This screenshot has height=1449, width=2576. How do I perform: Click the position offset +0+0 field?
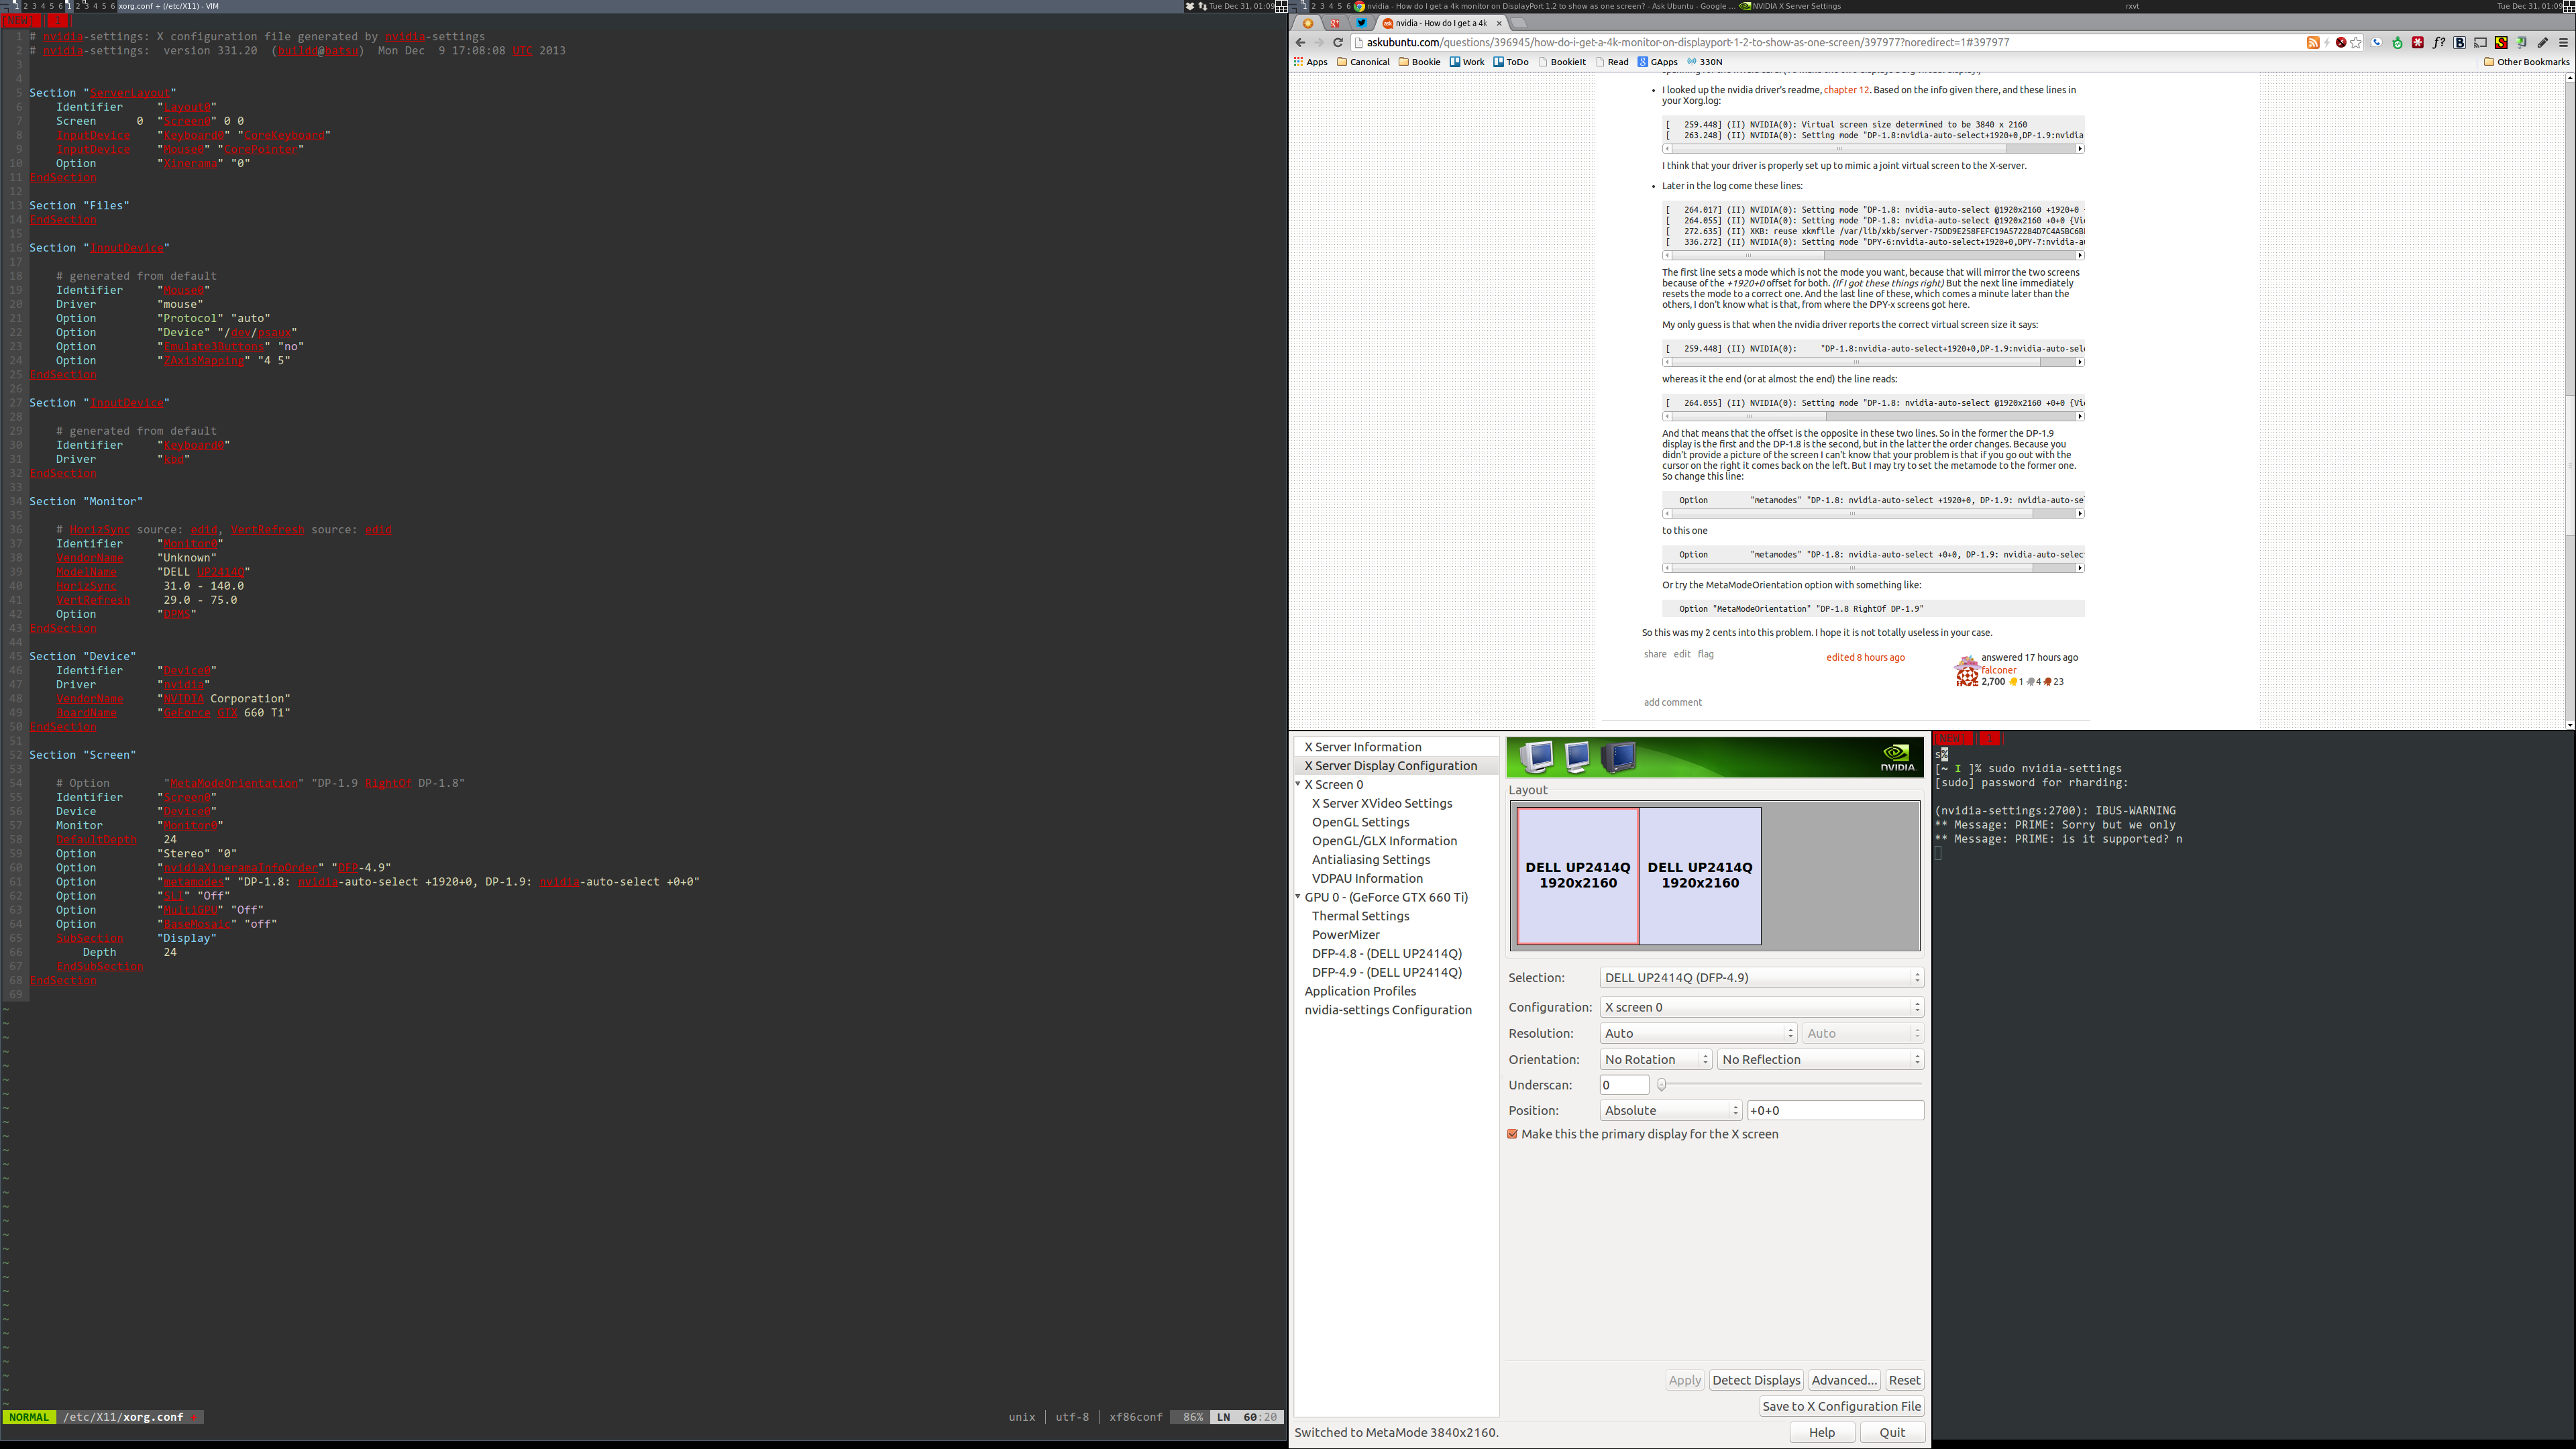coord(1835,1111)
